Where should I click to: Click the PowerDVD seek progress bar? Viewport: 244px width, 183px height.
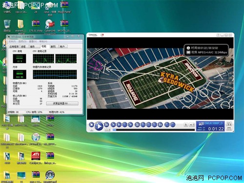[x=154, y=130]
